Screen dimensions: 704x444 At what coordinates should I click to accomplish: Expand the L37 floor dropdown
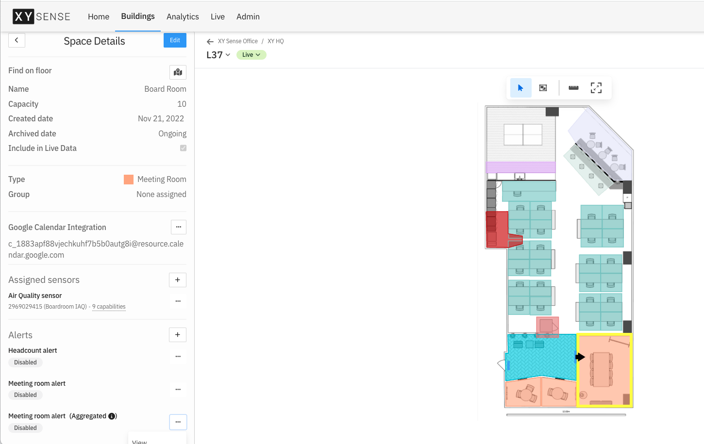(x=218, y=55)
